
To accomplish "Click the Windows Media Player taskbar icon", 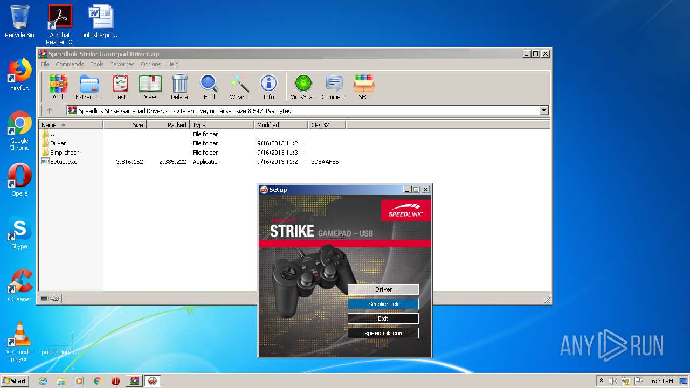I will click(79, 381).
